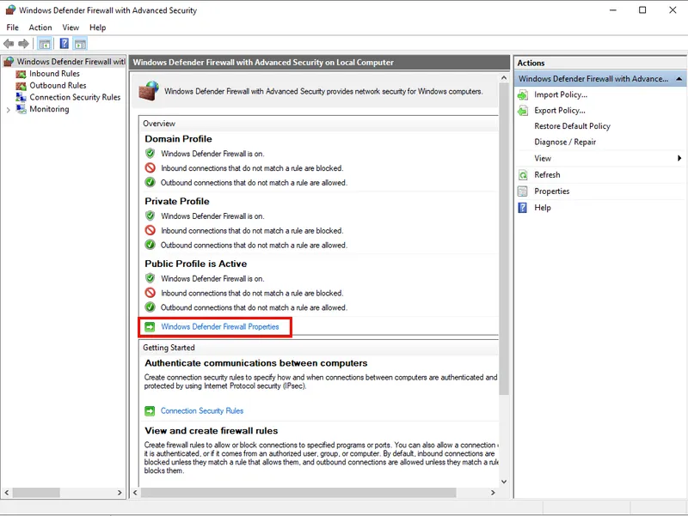Click the Connection Security Rules link in Getting Started

click(x=201, y=411)
